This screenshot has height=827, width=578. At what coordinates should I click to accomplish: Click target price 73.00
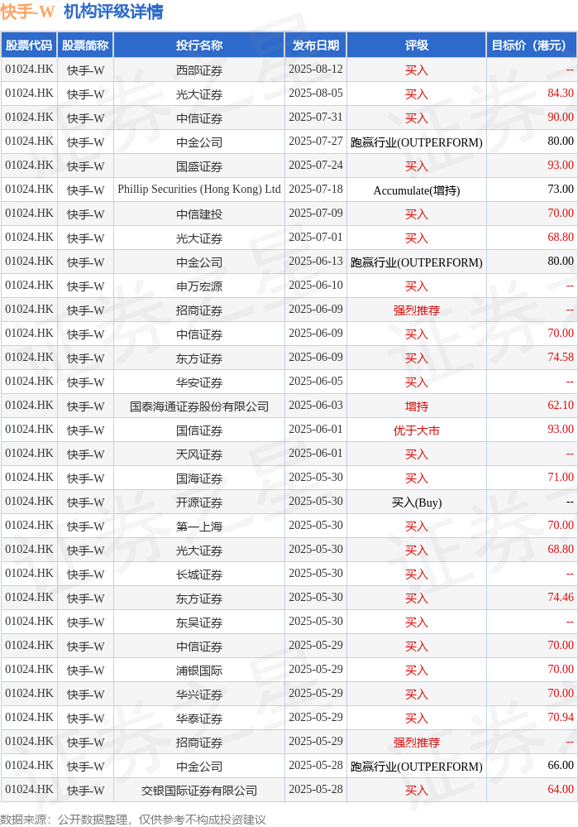561,190
